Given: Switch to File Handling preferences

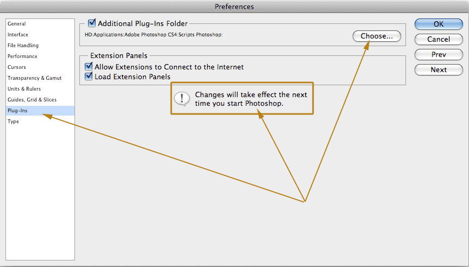Looking at the screenshot, I should 23,46.
